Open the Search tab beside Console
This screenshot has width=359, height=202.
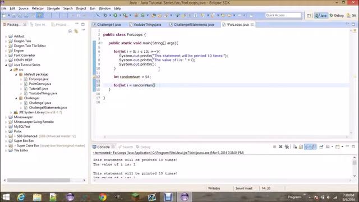point(126,147)
